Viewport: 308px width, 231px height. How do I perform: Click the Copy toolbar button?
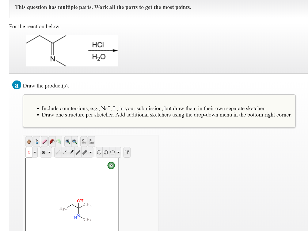tap(84, 141)
